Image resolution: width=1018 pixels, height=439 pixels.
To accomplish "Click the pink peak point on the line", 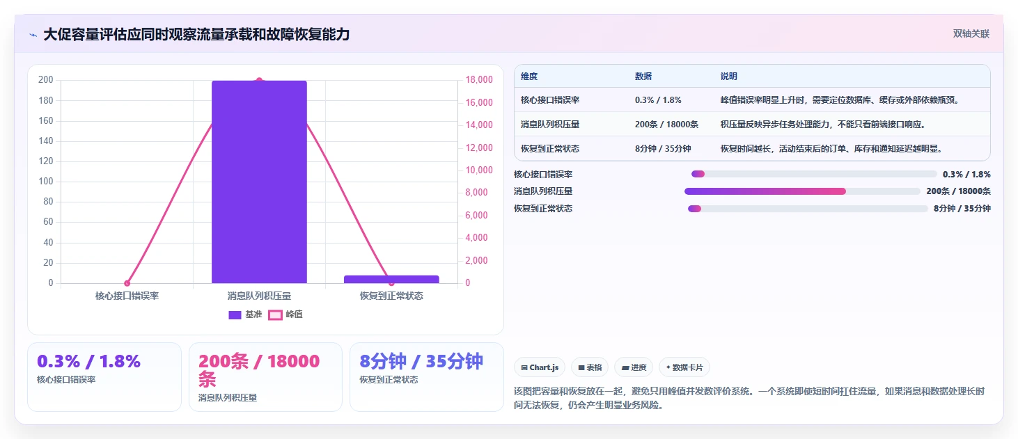I will click(x=259, y=80).
